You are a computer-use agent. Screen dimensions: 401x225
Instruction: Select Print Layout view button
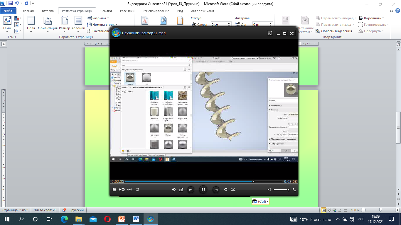pos(324,210)
